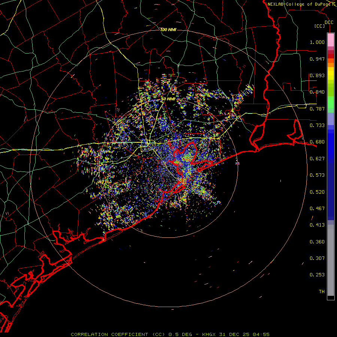Click the 1.000 scale value

(317, 42)
